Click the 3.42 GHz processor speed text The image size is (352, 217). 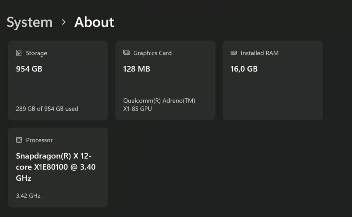(28, 196)
